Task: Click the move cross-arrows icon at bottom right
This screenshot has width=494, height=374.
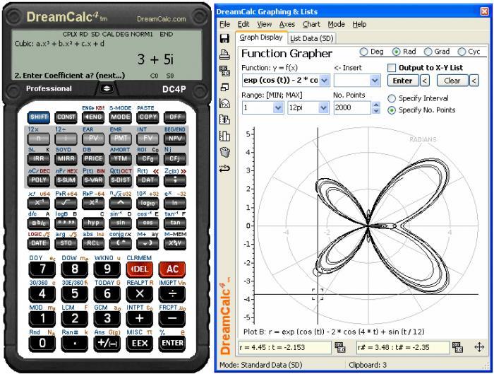Action: 479,347
